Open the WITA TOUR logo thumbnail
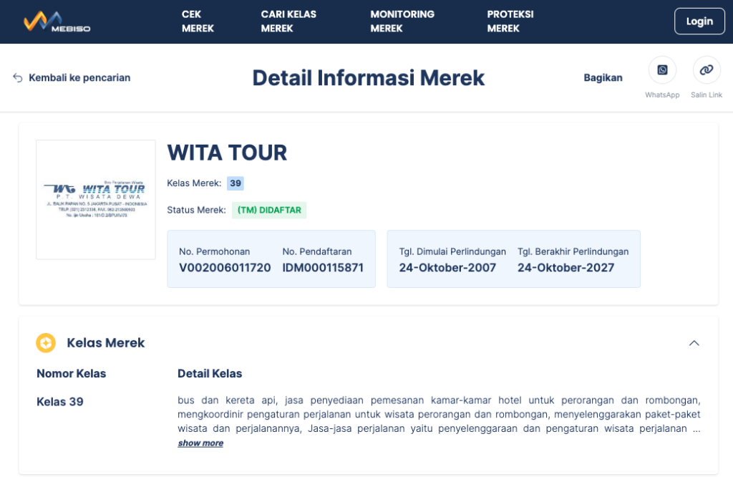This screenshot has height=477, width=733. click(96, 200)
